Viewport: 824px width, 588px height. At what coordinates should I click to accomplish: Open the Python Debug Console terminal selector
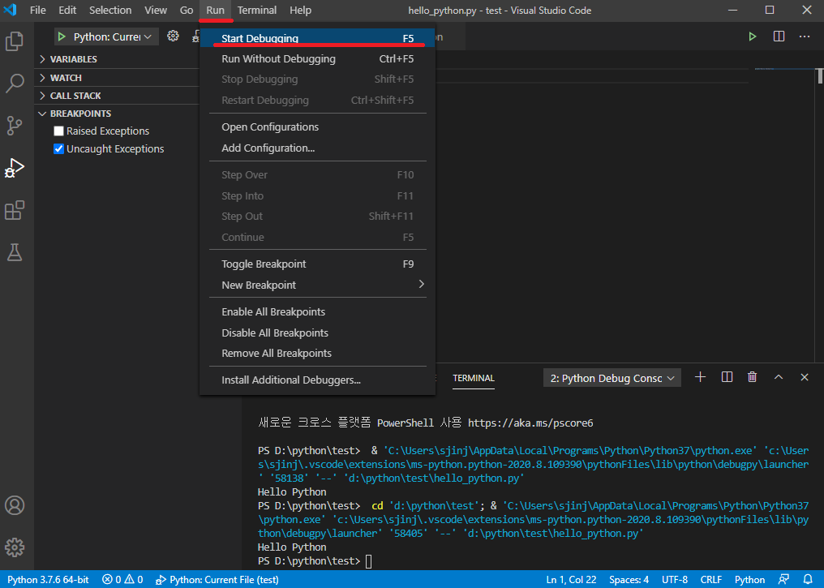tap(612, 378)
